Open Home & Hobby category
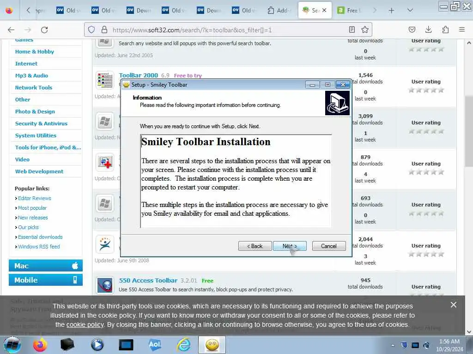The width and height of the screenshot is (473, 354). (x=34, y=52)
